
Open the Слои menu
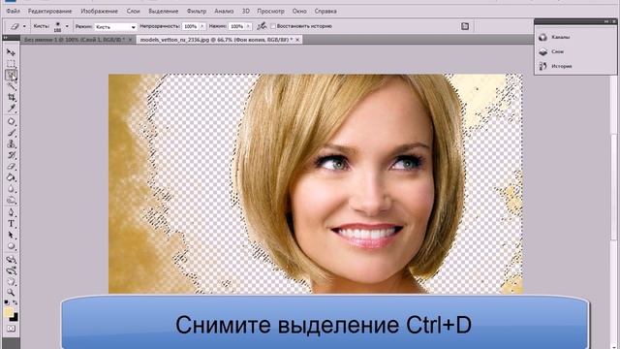click(x=134, y=11)
